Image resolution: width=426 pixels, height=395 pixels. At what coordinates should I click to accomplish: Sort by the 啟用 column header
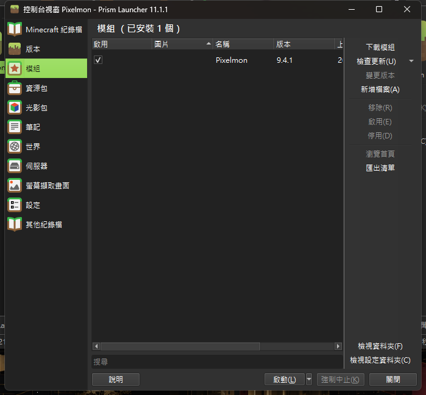point(122,44)
